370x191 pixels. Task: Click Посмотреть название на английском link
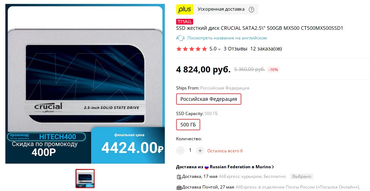tap(227, 38)
